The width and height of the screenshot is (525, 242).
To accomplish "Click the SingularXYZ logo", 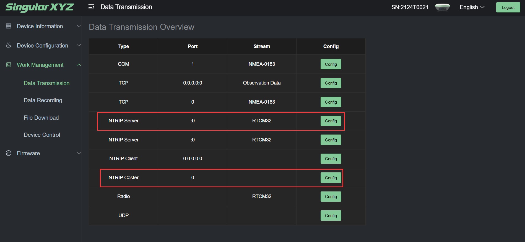I will pyautogui.click(x=40, y=7).
